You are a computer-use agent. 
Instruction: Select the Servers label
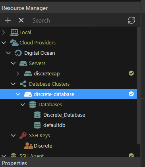[37, 63]
